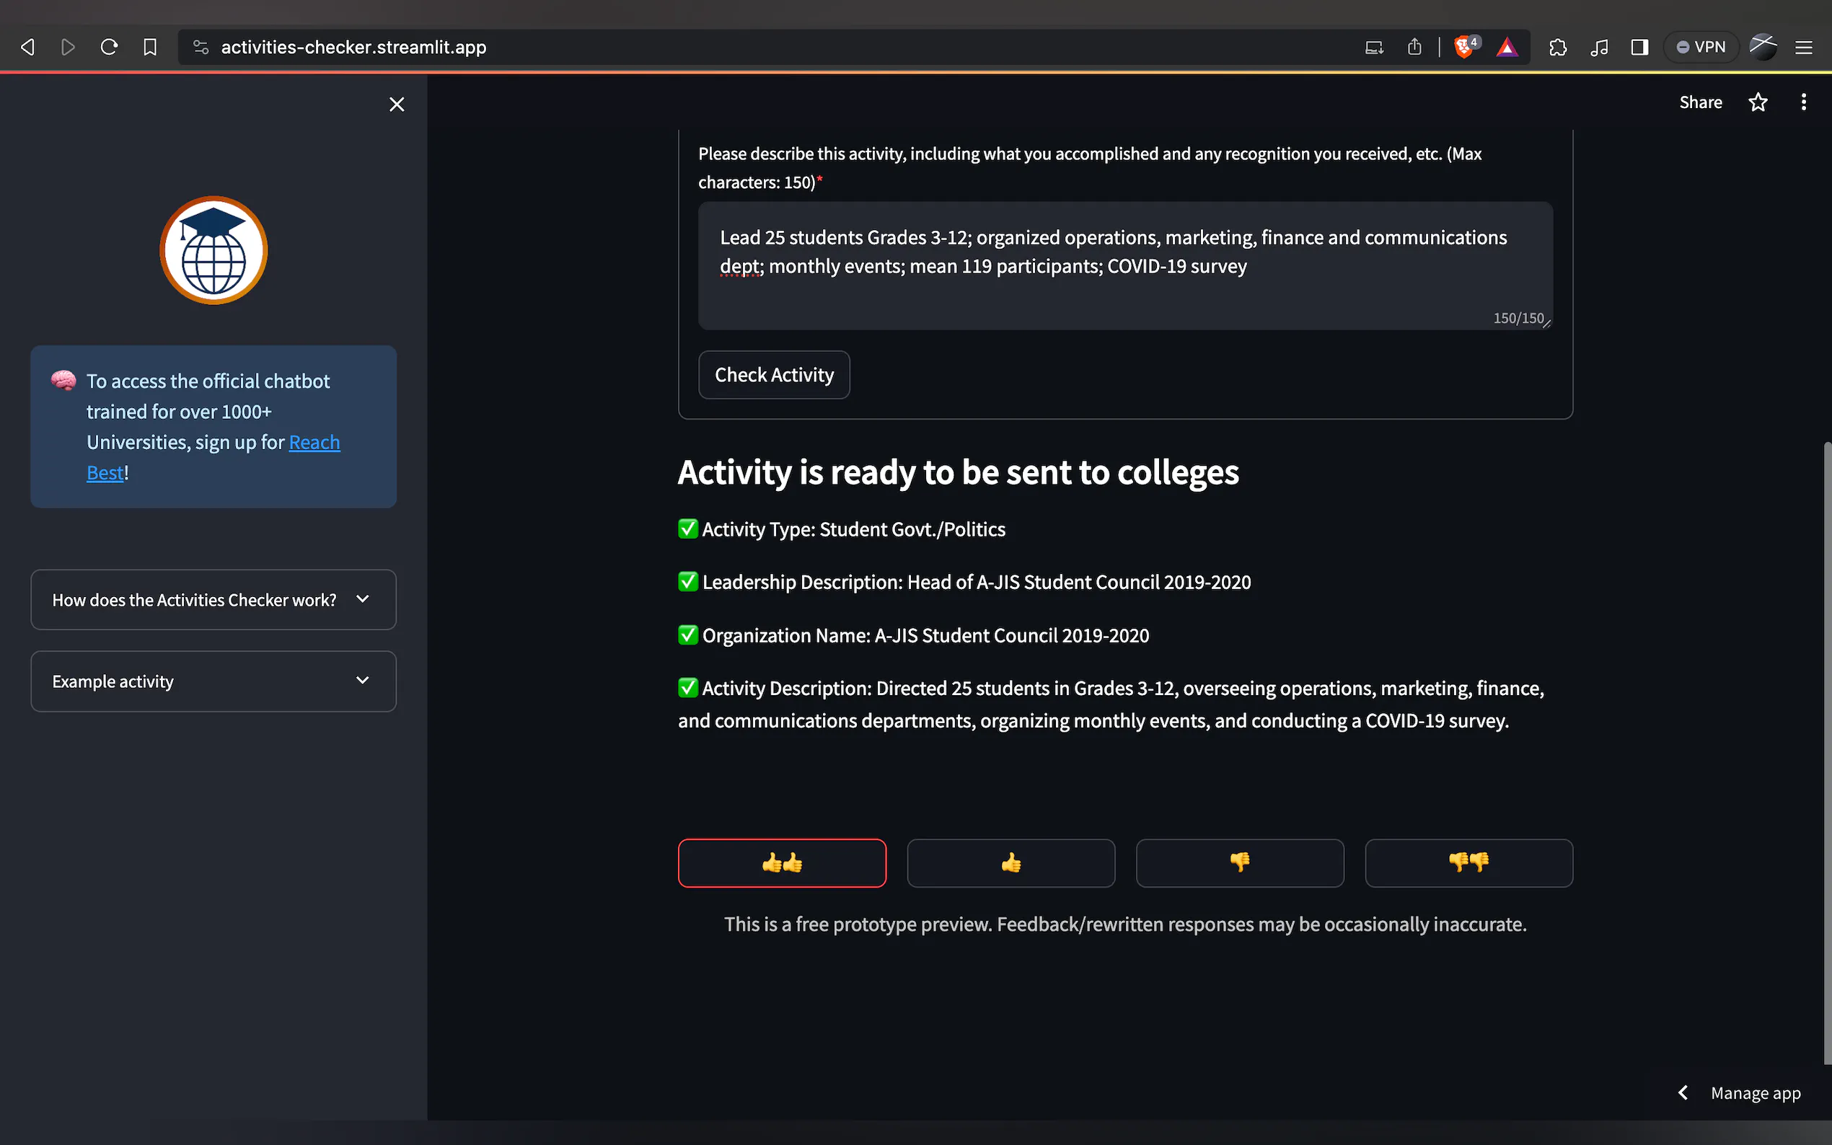Favorite the app with star icon

tap(1757, 102)
